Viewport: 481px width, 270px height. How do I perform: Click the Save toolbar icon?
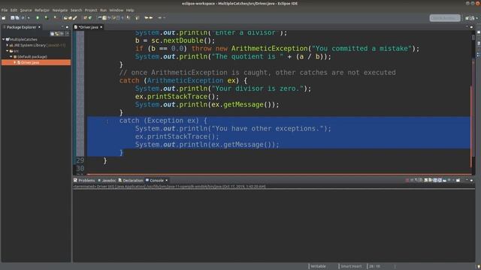(12, 18)
